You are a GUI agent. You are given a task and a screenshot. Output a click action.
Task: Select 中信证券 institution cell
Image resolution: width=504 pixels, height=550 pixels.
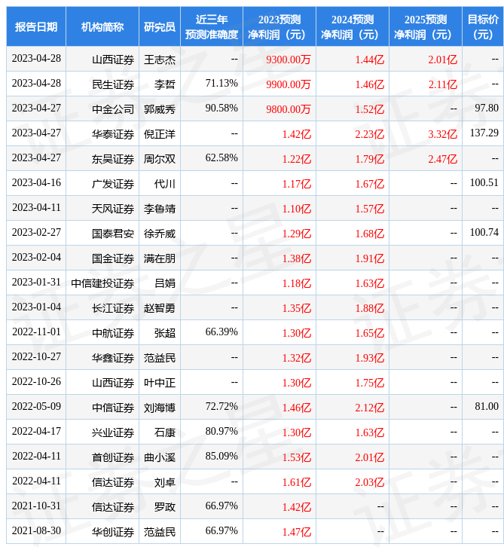(x=102, y=408)
